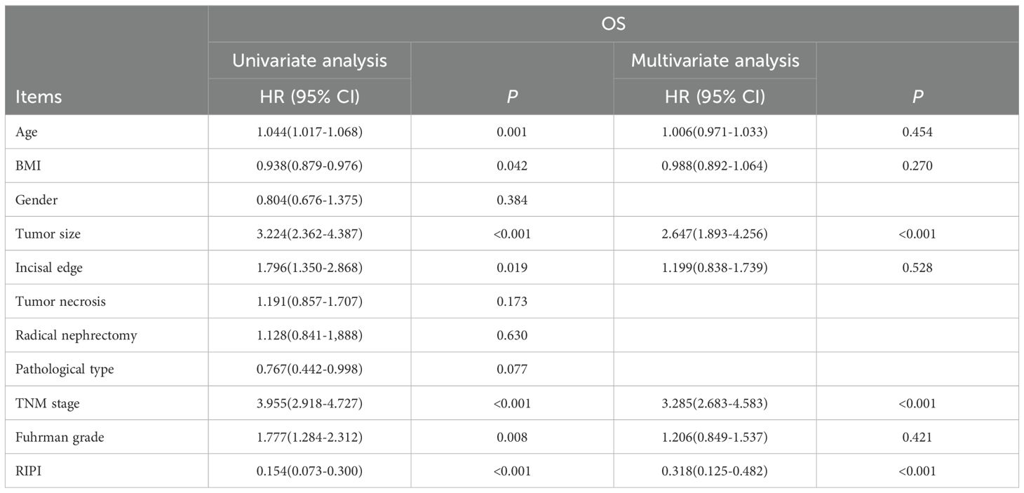
Task: Click the 2.647(1.893-4.256) cell
Action: [x=715, y=234]
